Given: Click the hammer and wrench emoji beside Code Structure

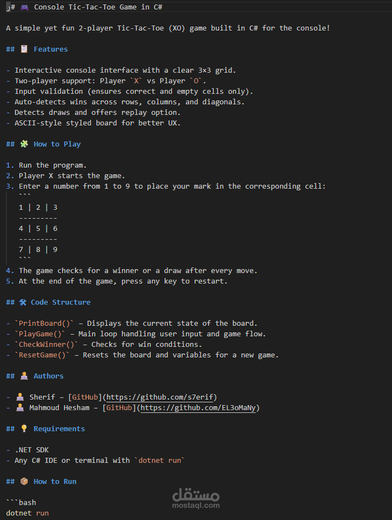Looking at the screenshot, I should (23, 302).
